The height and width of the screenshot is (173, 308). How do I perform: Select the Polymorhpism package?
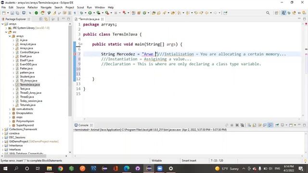[x=25, y=121]
